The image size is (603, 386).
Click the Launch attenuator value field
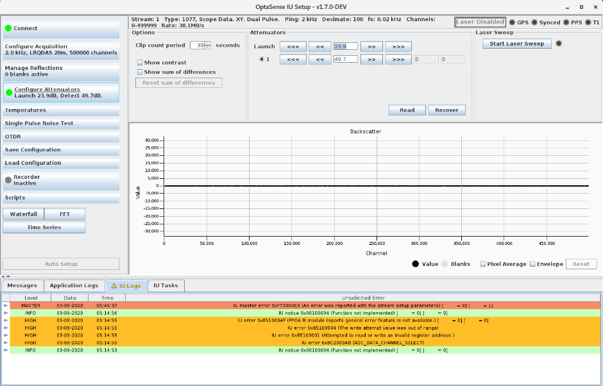pos(344,46)
